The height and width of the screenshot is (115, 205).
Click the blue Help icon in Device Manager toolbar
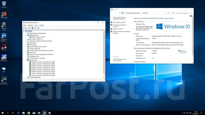coord(33,28)
